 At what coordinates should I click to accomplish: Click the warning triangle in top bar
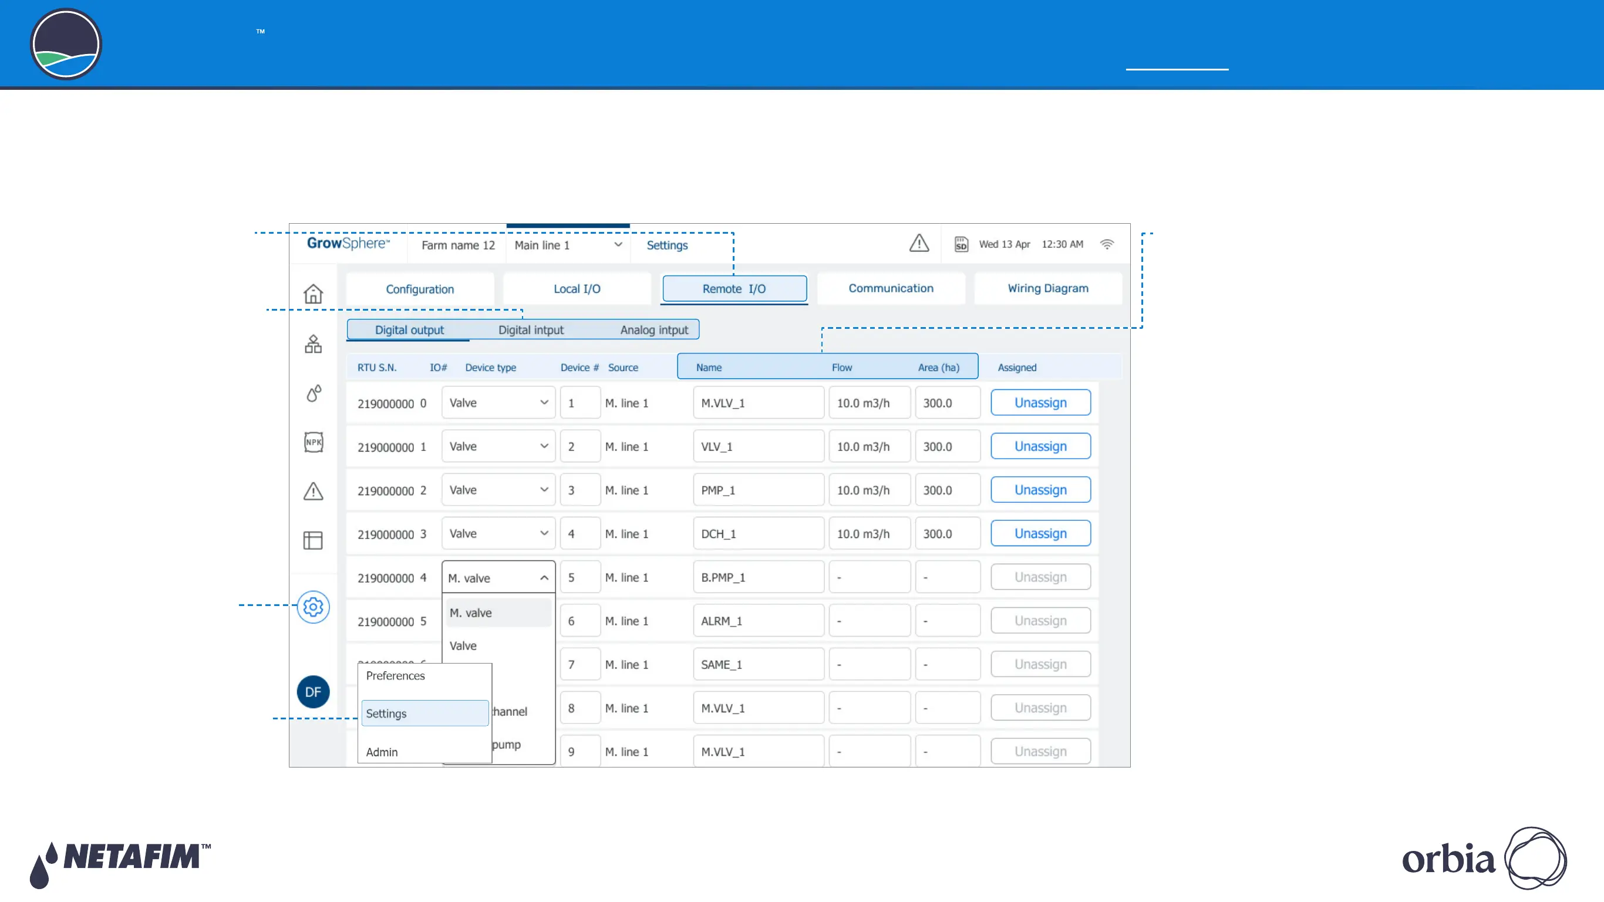click(x=919, y=243)
